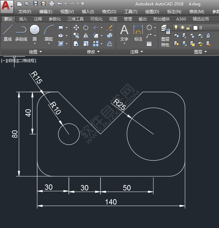Screen dimensions: 219x228
Task: Click the 二维线框 visual style control
Action: [27, 61]
